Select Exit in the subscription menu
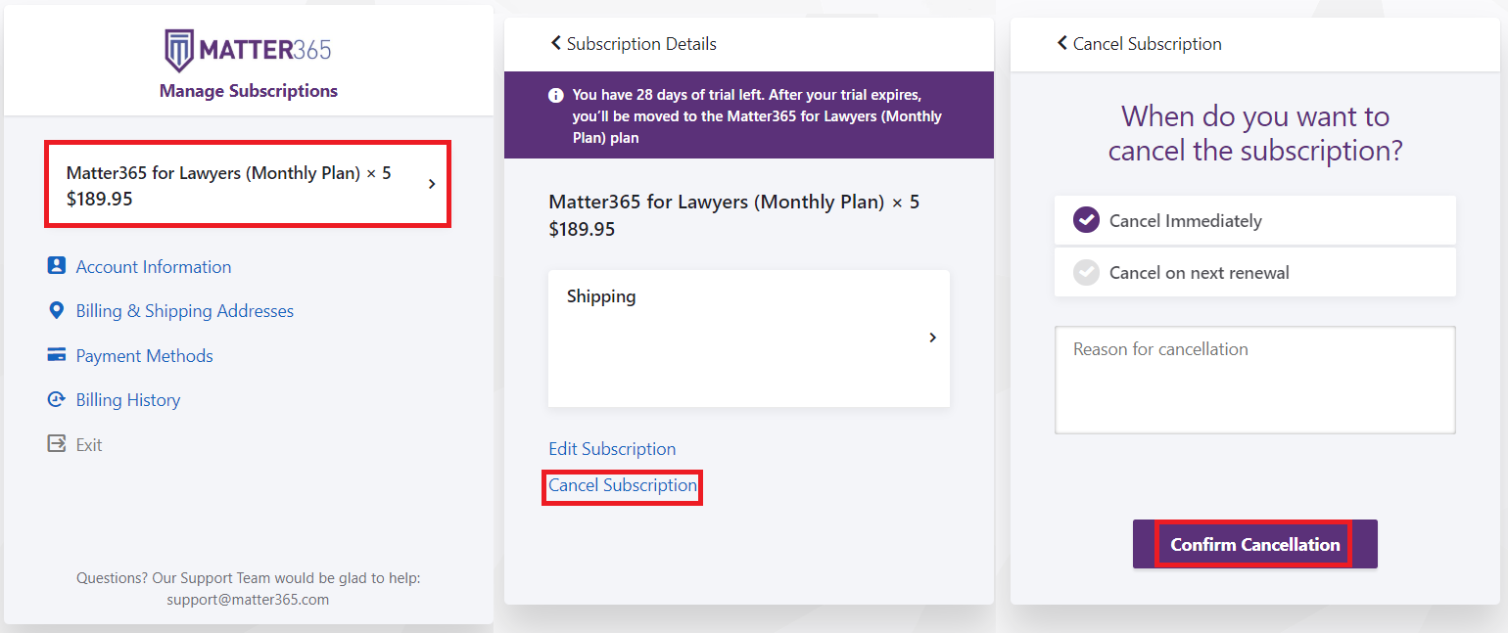The height and width of the screenshot is (633, 1508). 89,445
